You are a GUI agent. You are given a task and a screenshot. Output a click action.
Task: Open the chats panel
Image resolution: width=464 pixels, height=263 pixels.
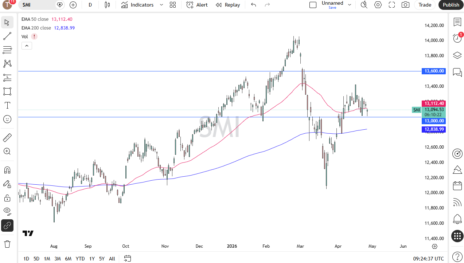457,72
